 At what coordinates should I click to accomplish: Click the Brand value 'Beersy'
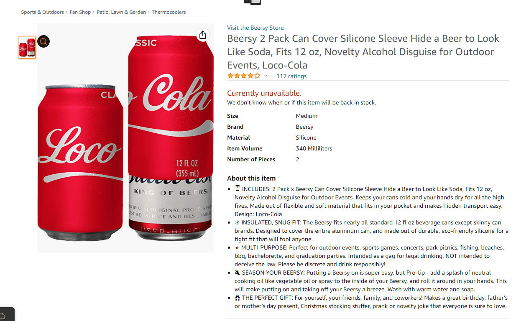tap(304, 127)
